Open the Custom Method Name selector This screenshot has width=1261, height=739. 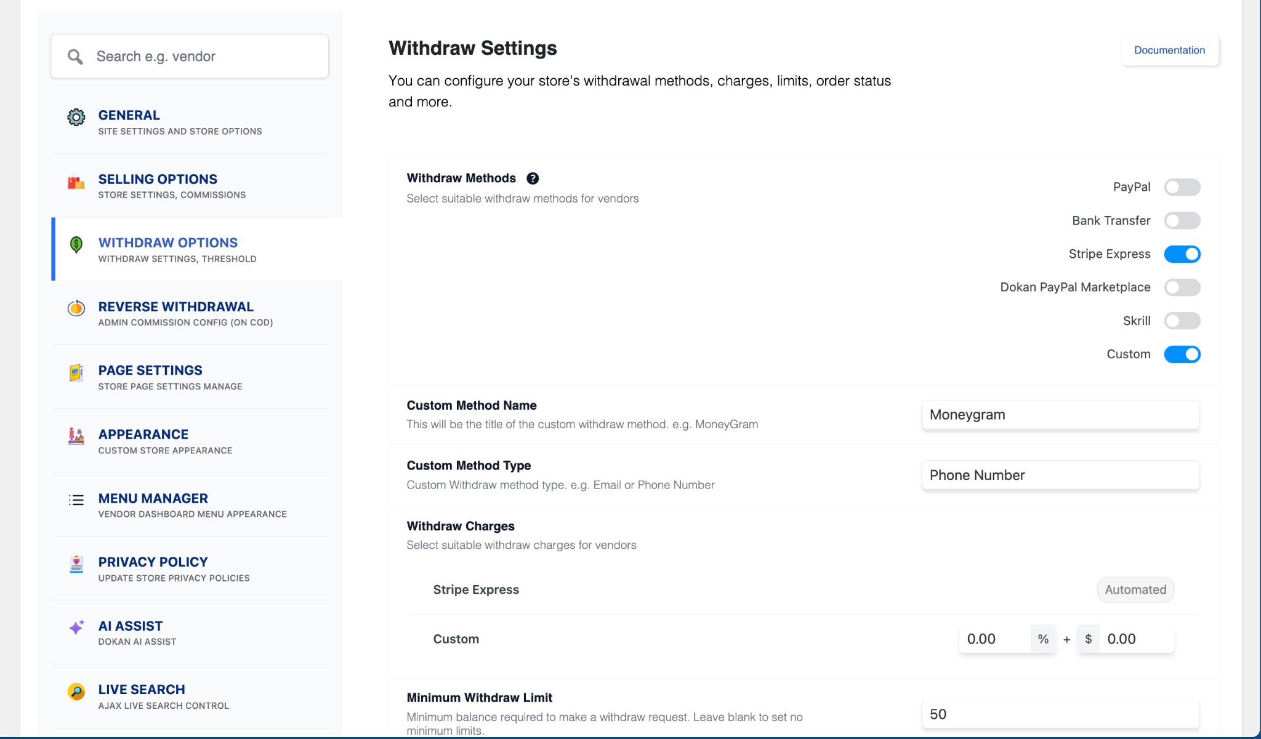(1059, 414)
